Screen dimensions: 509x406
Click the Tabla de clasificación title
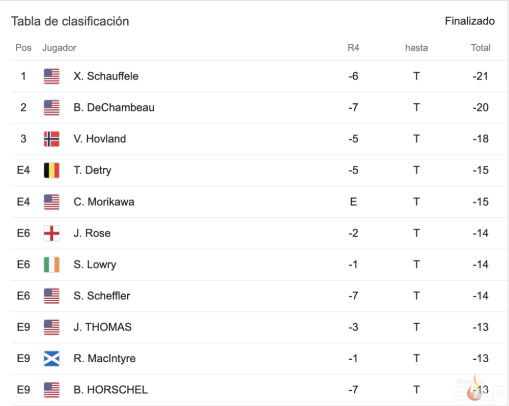click(70, 21)
